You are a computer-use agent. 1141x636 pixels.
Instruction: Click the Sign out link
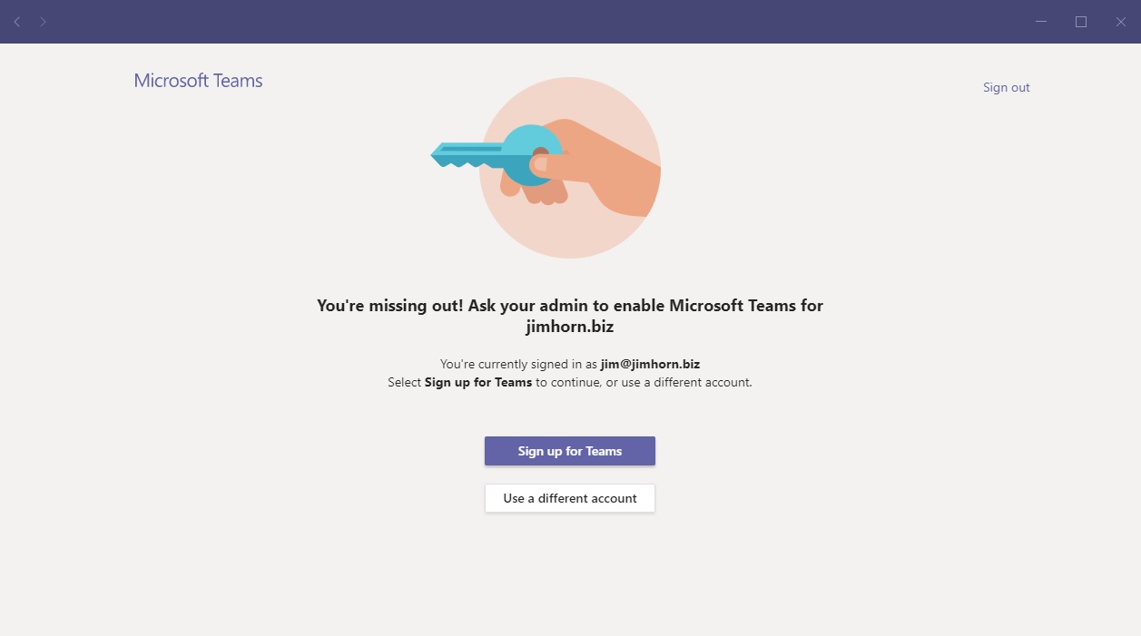(x=1006, y=87)
